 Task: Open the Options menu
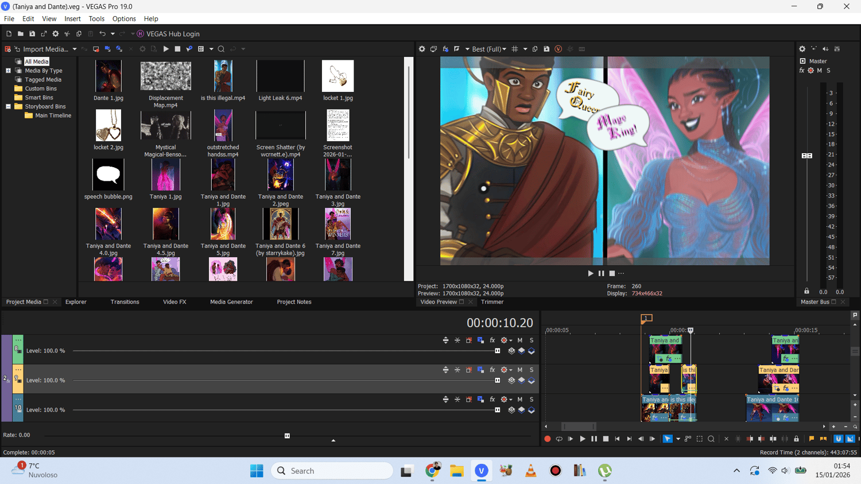124,19
